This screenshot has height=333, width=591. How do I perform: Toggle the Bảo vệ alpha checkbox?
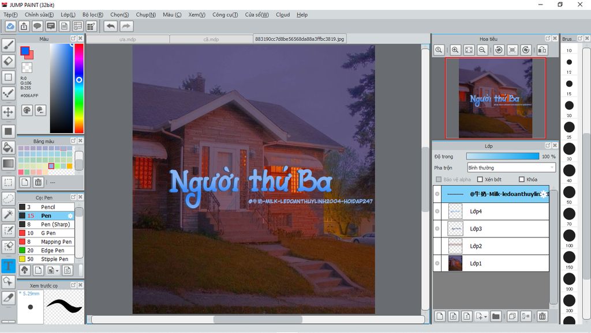tap(439, 180)
